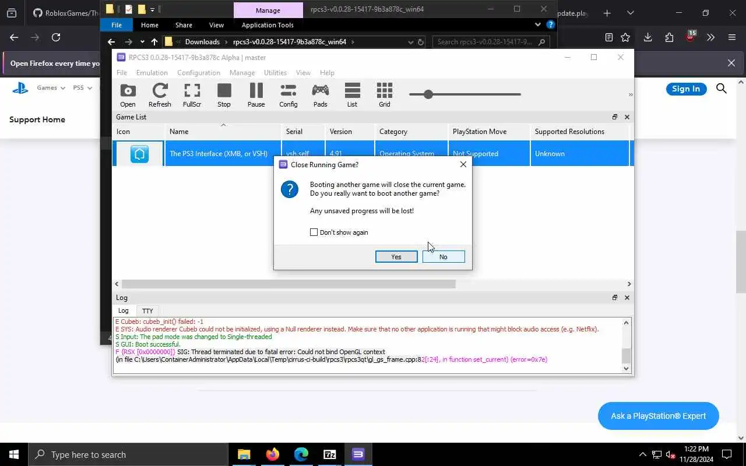Refresh the Explorer address bar

(420, 42)
